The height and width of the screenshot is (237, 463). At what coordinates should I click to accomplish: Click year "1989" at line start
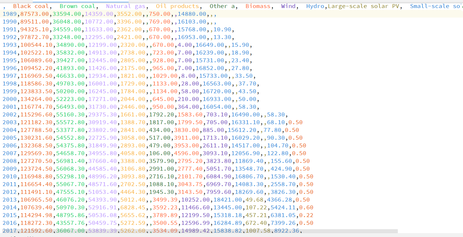point(10,14)
